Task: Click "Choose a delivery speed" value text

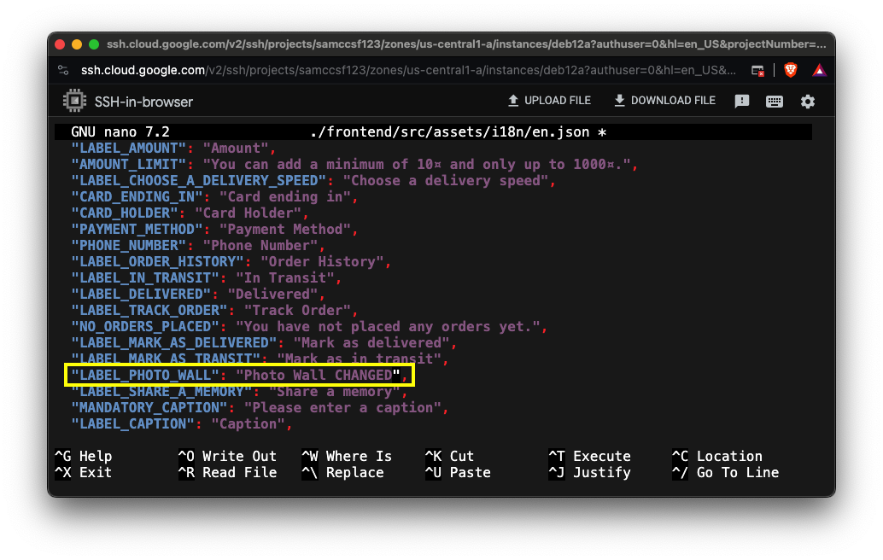Action: click(446, 181)
